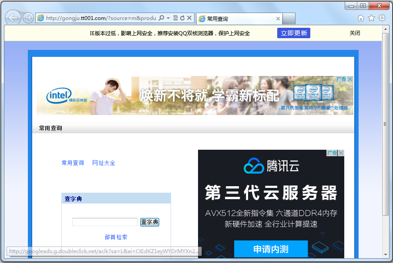The height and width of the screenshot is (263, 393).
Task: Toggle the Compatibility View icon
Action: point(175,18)
